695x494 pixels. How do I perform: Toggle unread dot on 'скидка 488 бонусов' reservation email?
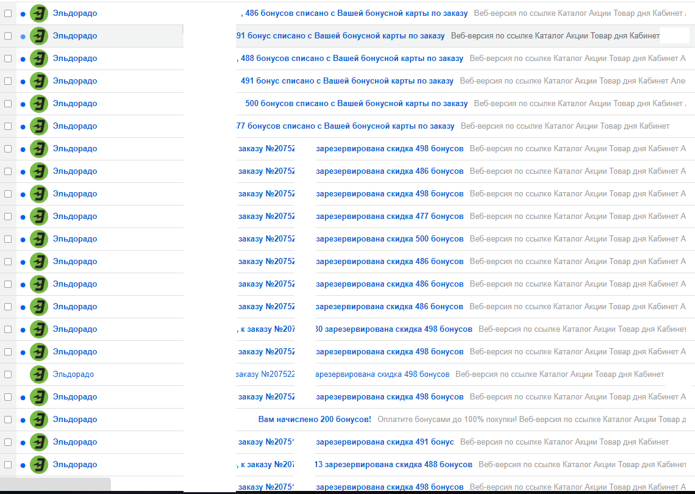pos(23,465)
